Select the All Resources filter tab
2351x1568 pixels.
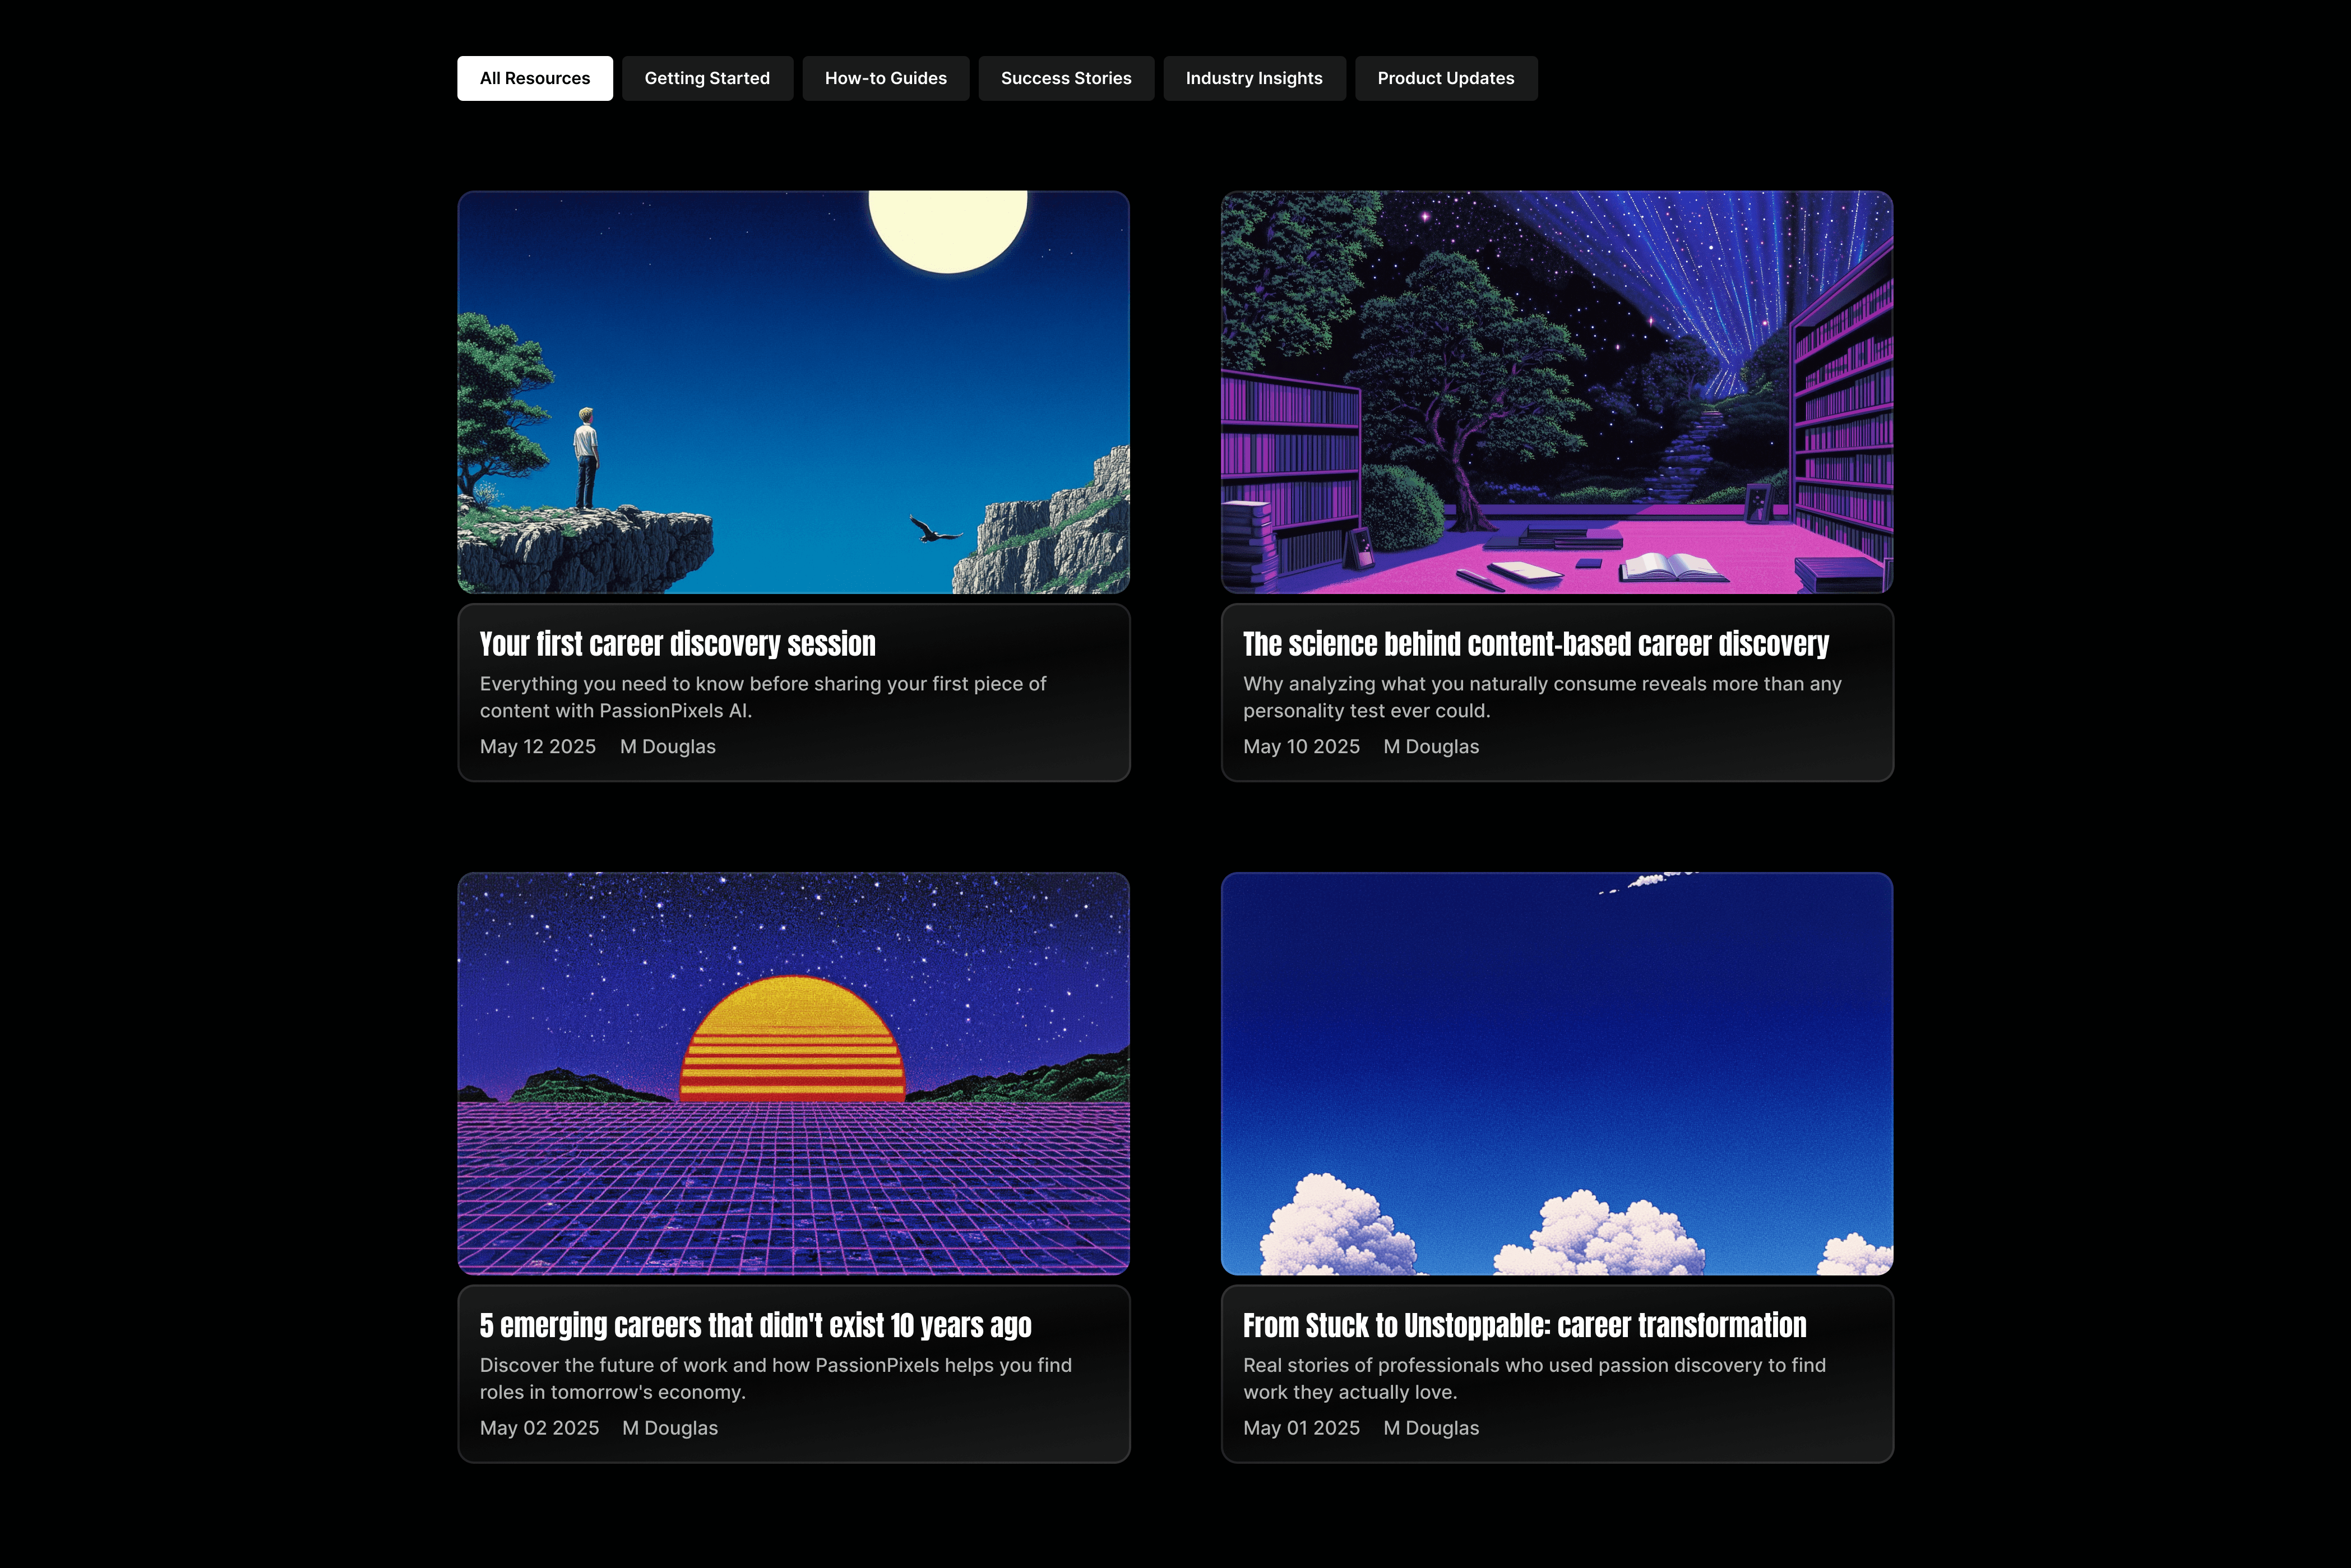[535, 78]
